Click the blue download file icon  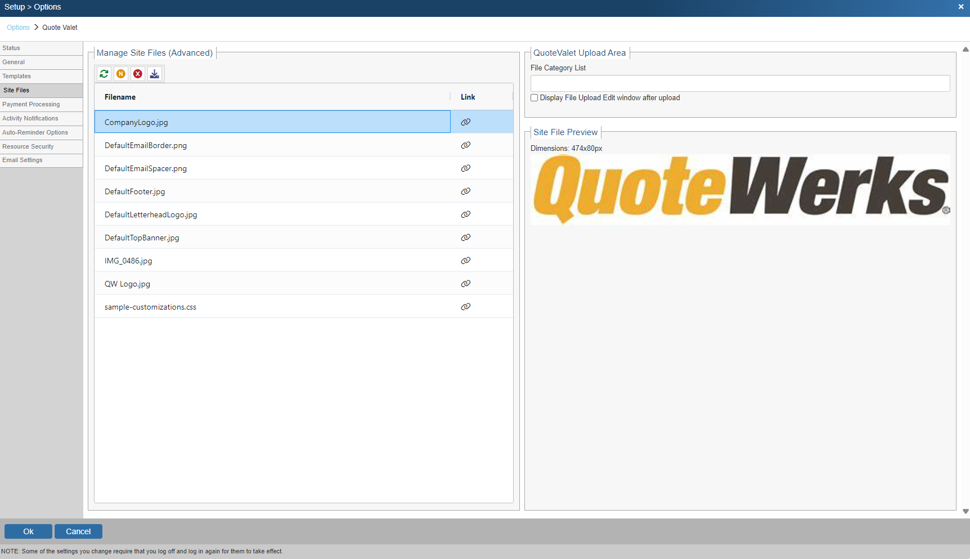(x=155, y=74)
